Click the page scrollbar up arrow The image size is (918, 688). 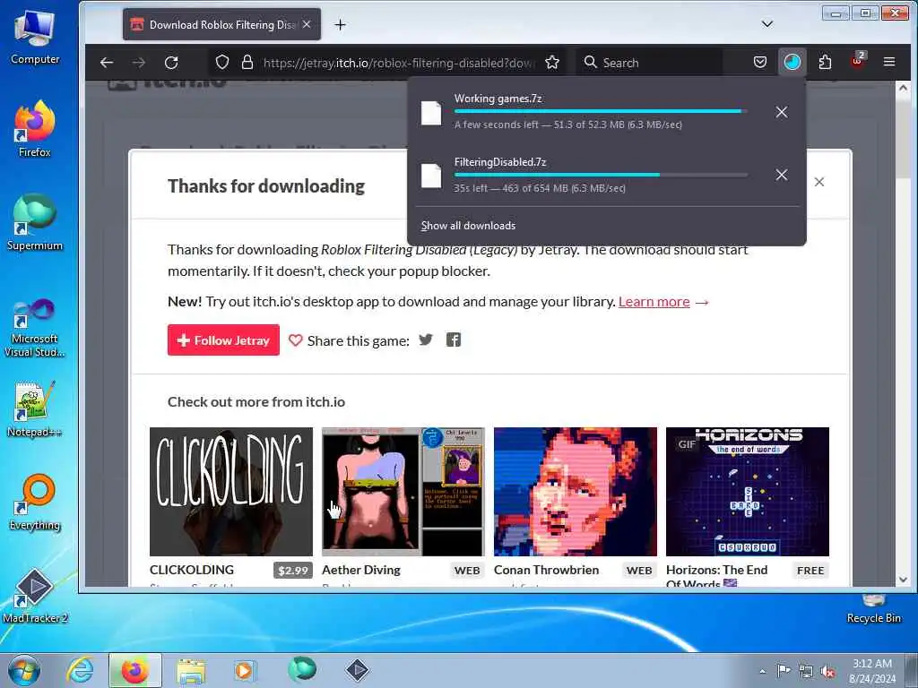coord(903,88)
